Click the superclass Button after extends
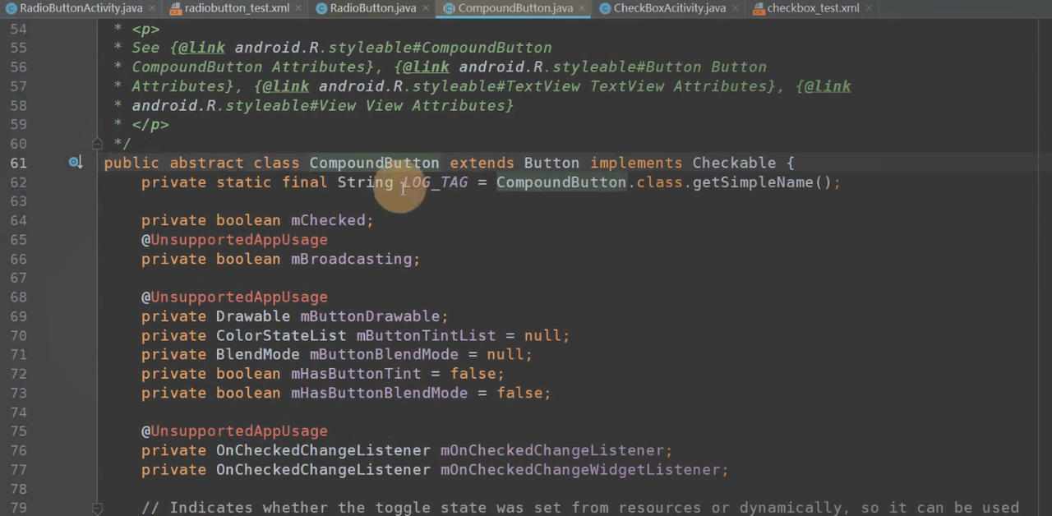This screenshot has height=516, width=1052. pos(551,163)
